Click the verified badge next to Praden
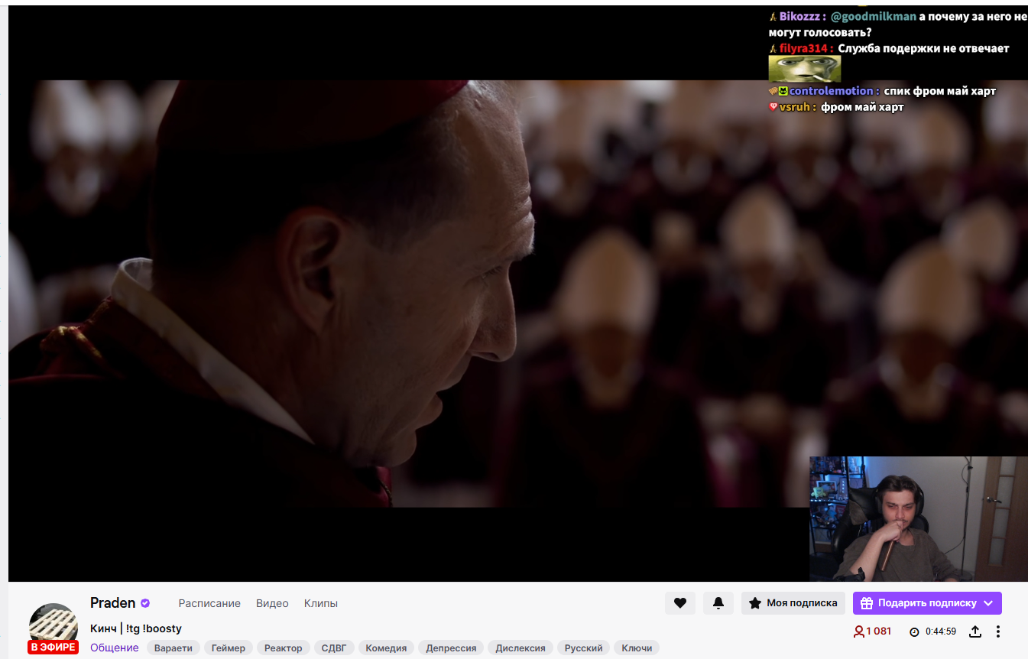Viewport: 1028px width, 659px height. [x=145, y=603]
